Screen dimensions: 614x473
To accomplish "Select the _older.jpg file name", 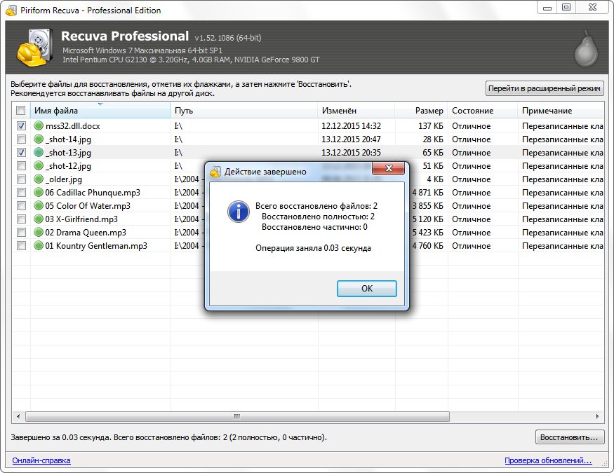I will click(64, 179).
